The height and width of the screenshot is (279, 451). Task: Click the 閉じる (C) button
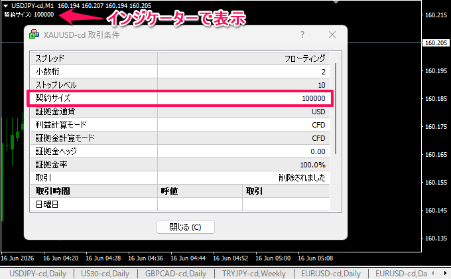coord(186,227)
